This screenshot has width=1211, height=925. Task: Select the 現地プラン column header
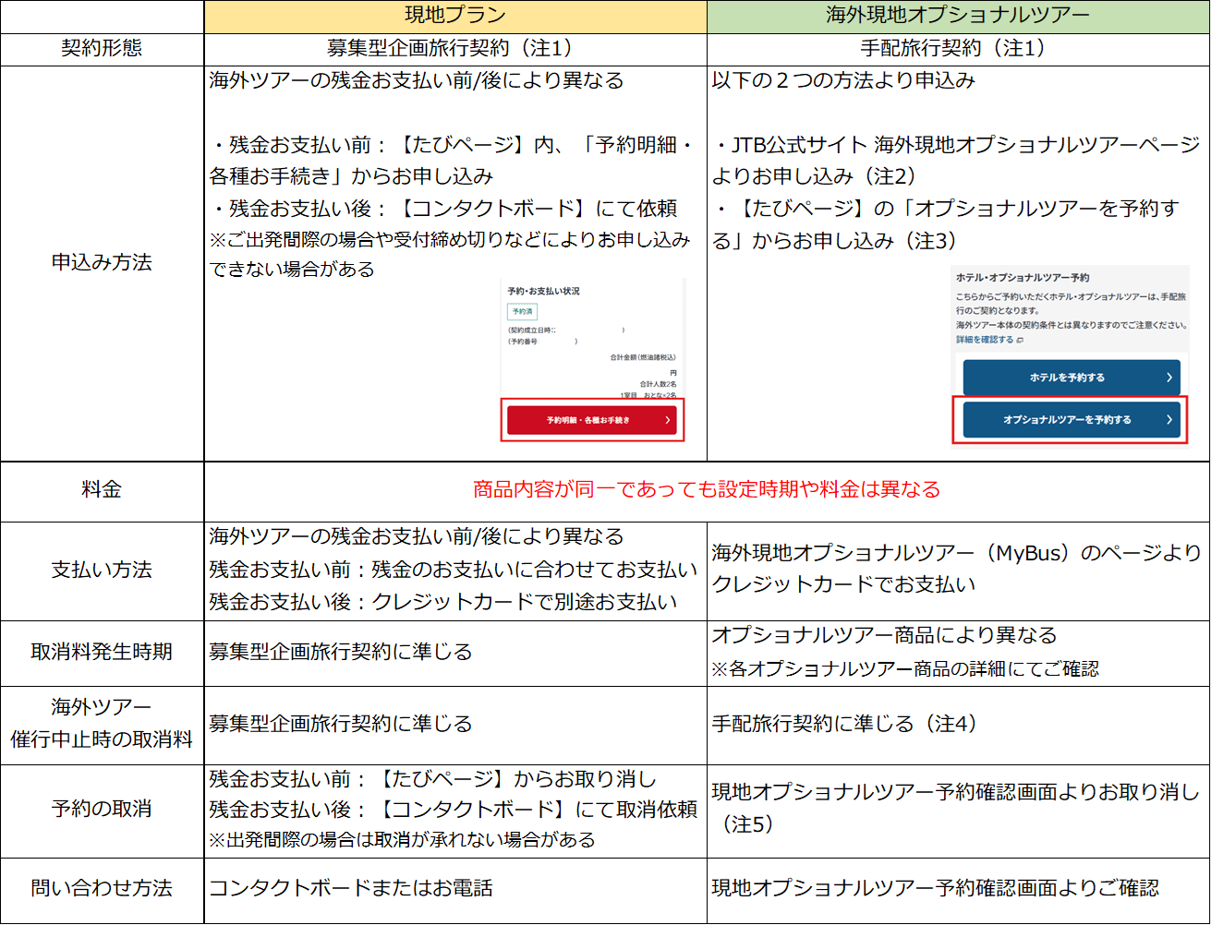tap(454, 16)
